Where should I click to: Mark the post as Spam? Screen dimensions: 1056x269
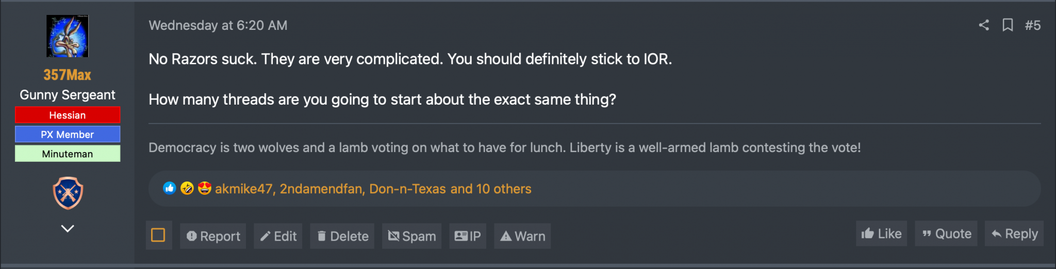click(x=412, y=236)
